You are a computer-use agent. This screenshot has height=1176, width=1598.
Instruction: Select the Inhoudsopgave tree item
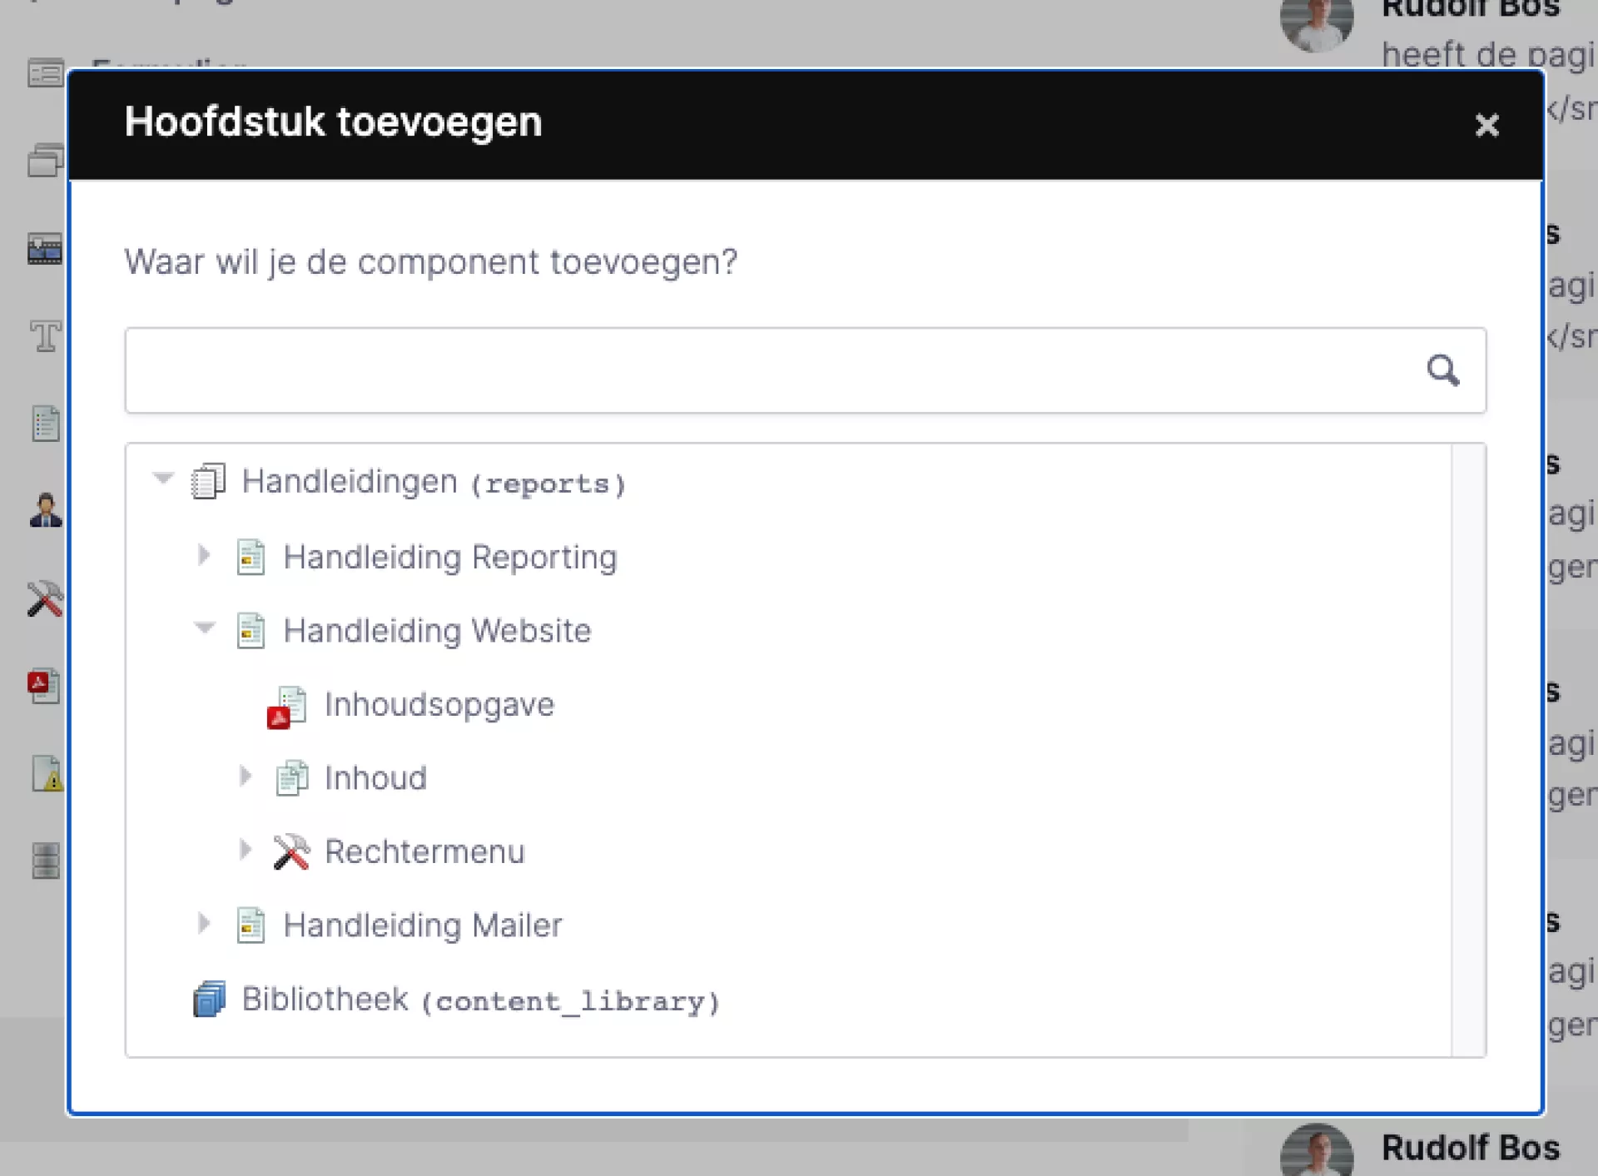tap(439, 705)
